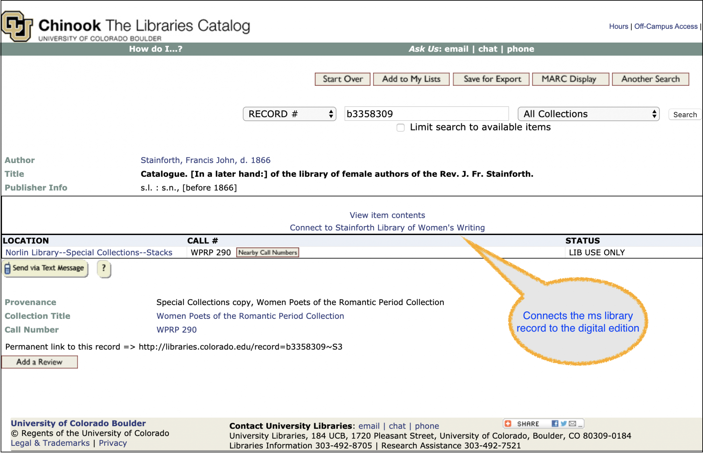The width and height of the screenshot is (703, 453).
Task: Open View item contents link
Action: click(x=387, y=215)
